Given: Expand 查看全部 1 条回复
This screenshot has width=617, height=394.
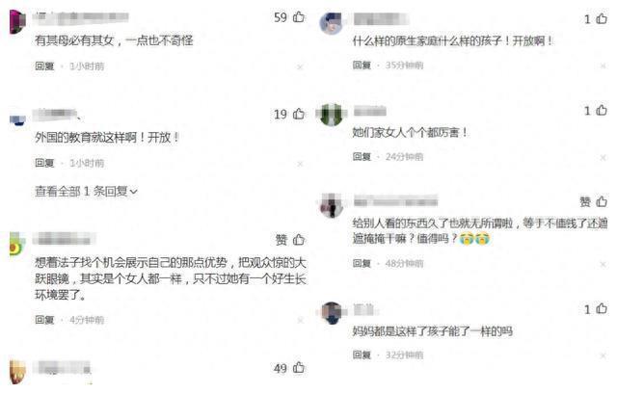Looking at the screenshot, I should click(86, 192).
